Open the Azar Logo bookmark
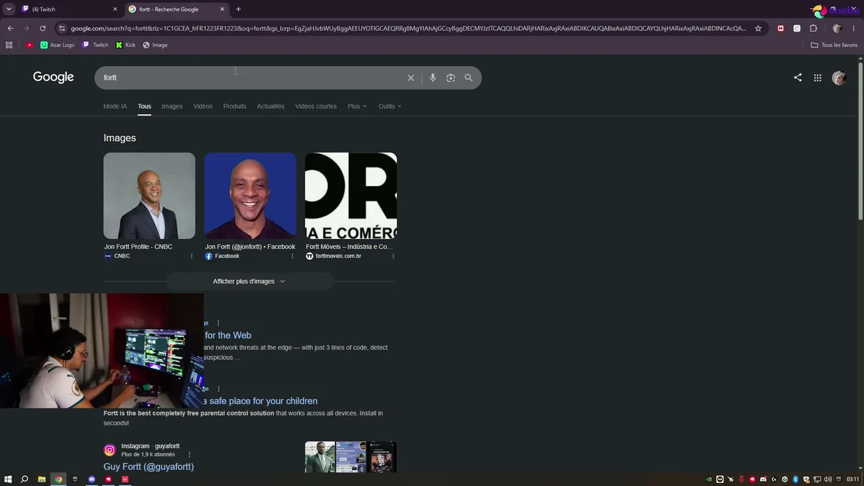The width and height of the screenshot is (864, 486). 57,45
